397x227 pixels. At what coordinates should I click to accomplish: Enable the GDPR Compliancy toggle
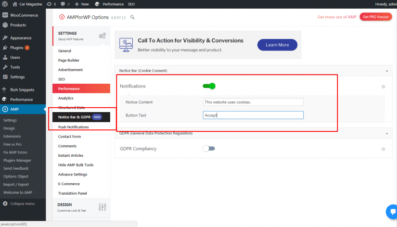click(x=209, y=149)
